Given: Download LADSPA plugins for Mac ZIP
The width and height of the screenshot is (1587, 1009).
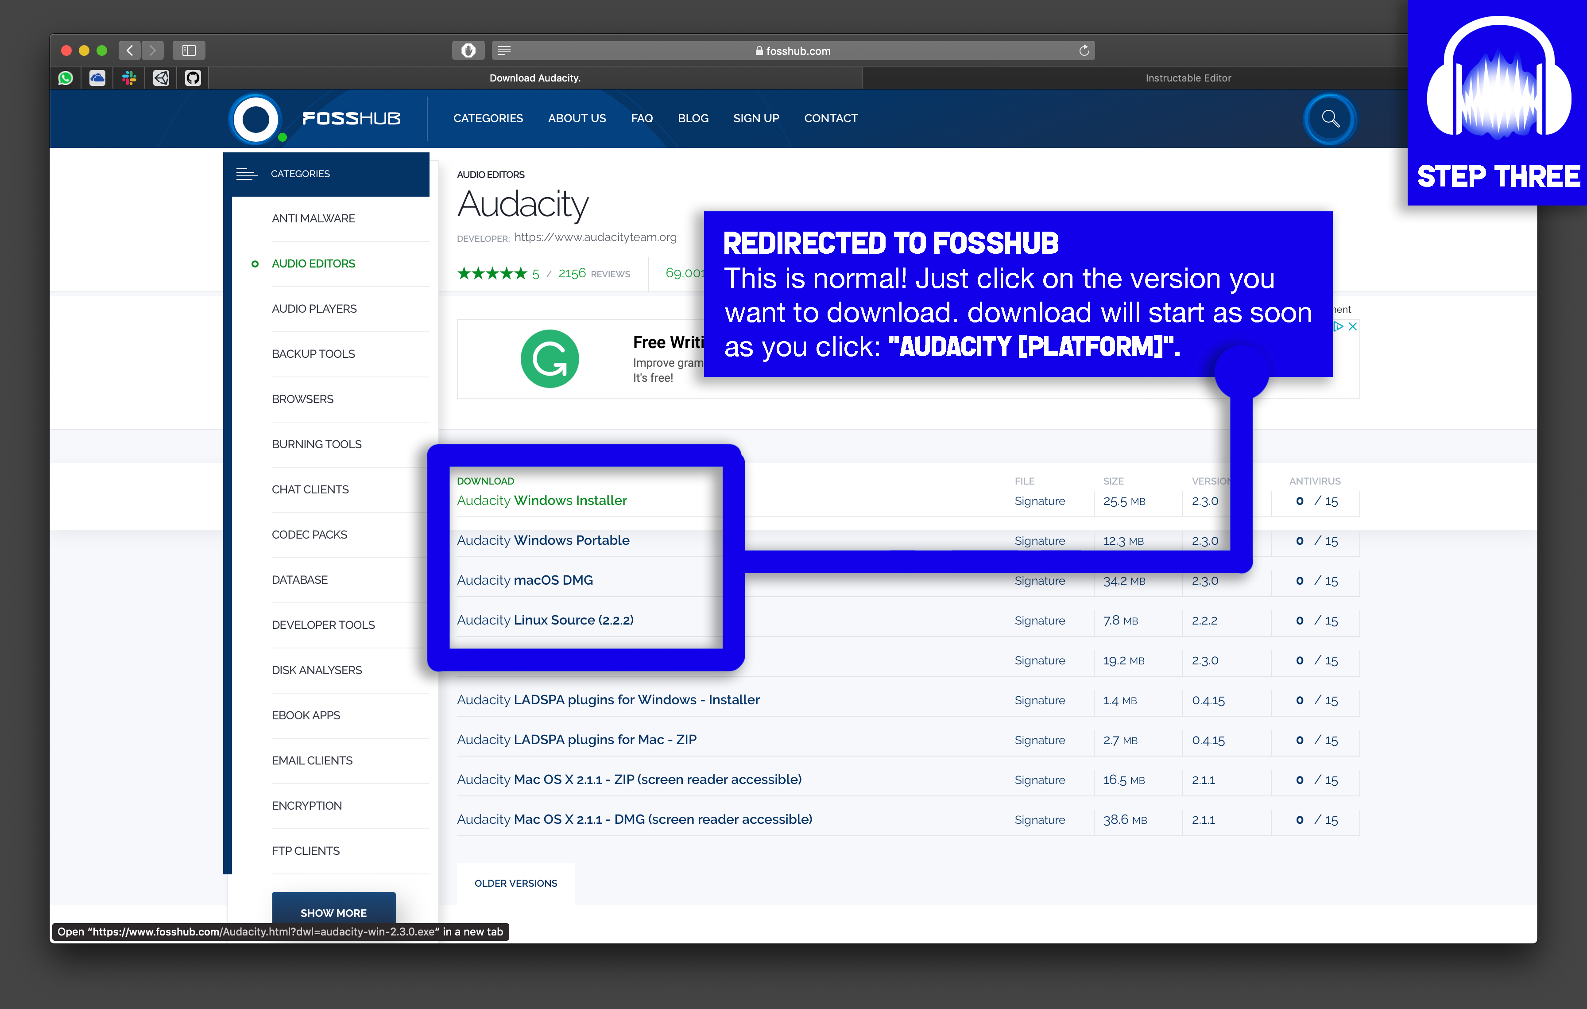Looking at the screenshot, I should (576, 740).
